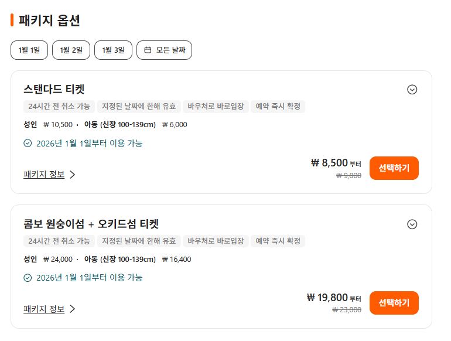Expand the 콤보 원숭이섬 + 오키드섬 티켓 chevron
The width and height of the screenshot is (451, 341).
412,224
